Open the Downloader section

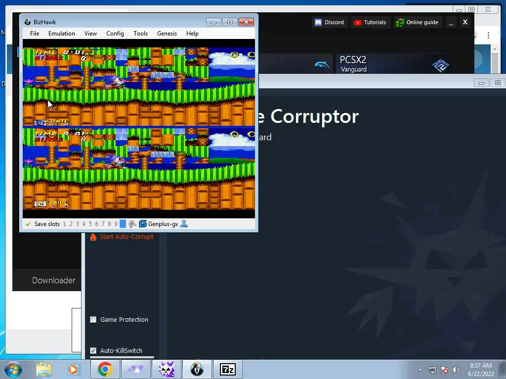click(53, 280)
